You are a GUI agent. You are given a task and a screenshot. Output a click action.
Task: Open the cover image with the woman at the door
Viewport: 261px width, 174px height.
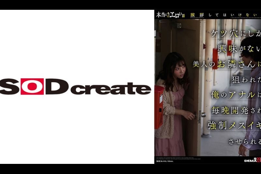[x=207, y=87]
